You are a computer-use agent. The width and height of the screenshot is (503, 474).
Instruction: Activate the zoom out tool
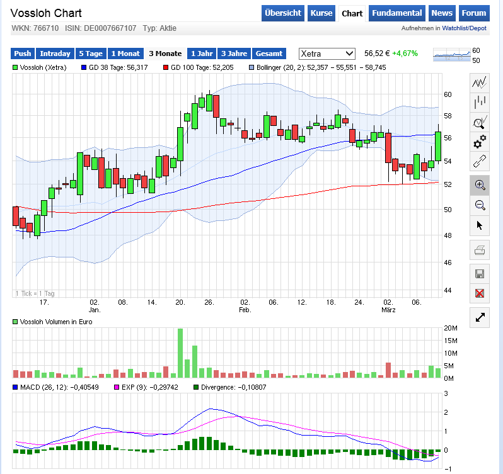(x=480, y=205)
